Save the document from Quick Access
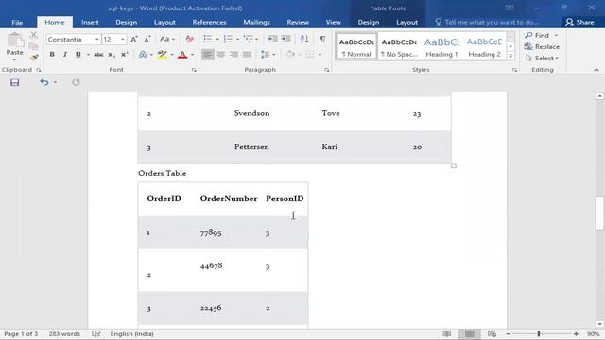Image resolution: width=605 pixels, height=340 pixels. (x=15, y=82)
